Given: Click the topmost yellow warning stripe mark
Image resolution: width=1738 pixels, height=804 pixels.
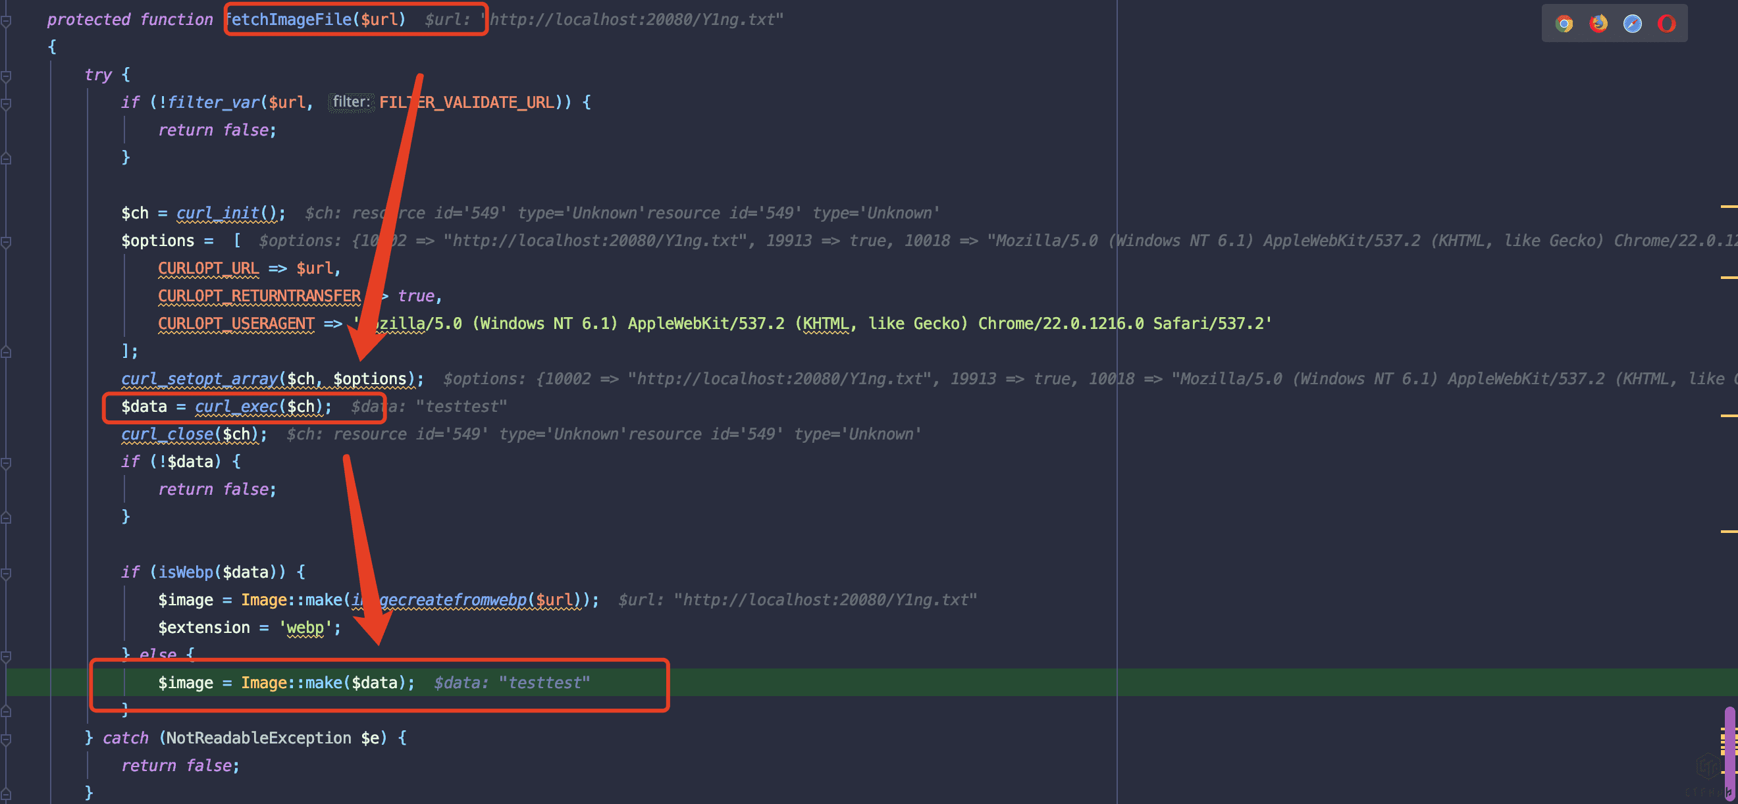Looking at the screenshot, I should coord(1729,207).
